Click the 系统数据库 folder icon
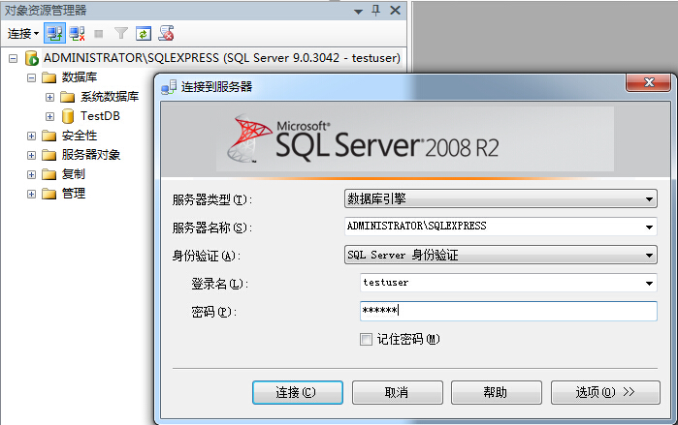678x425 pixels. [68, 97]
